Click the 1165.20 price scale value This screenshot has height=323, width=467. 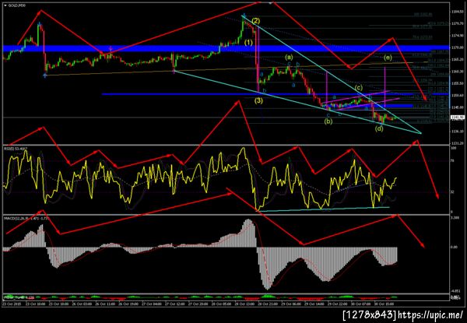click(x=456, y=60)
